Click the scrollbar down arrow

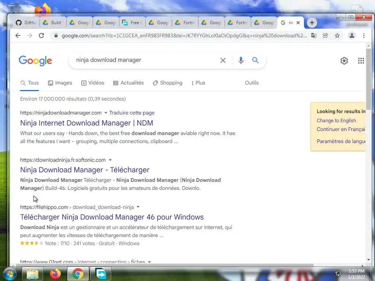pyautogui.click(x=368, y=260)
